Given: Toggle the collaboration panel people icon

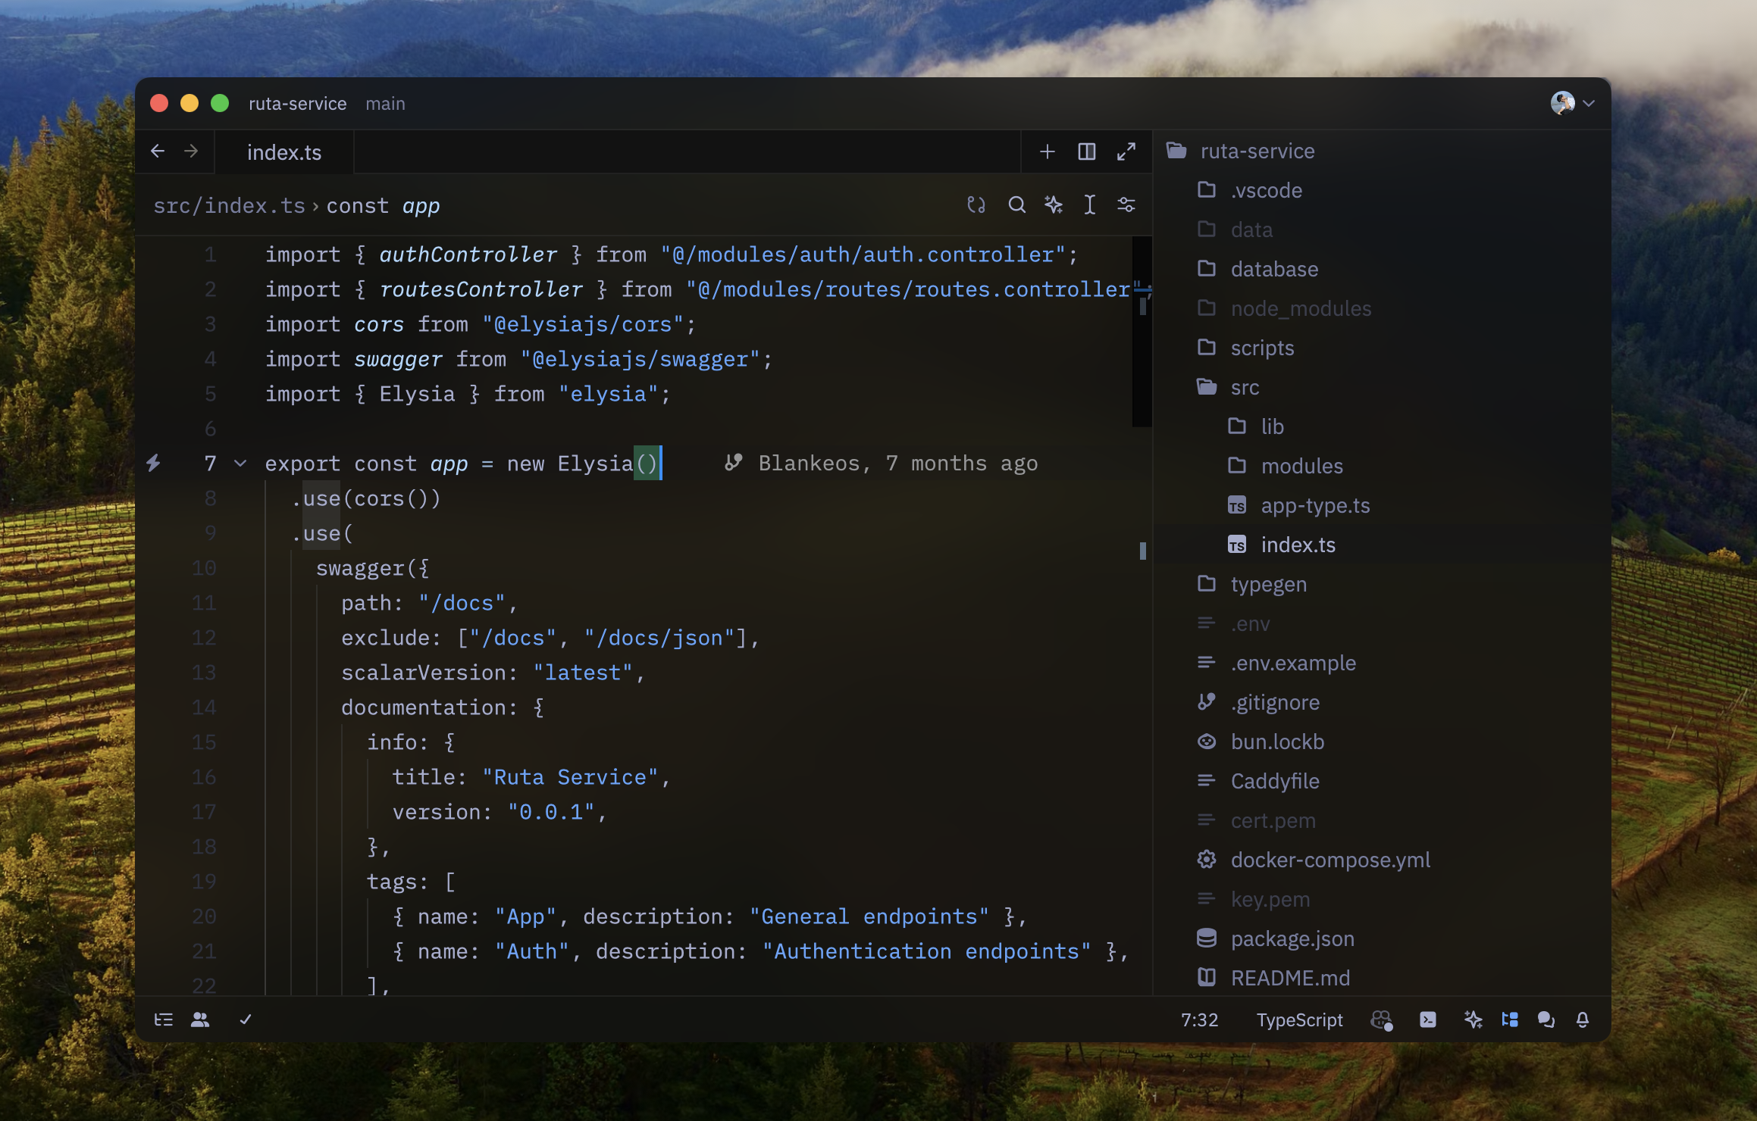Looking at the screenshot, I should click(x=200, y=1020).
